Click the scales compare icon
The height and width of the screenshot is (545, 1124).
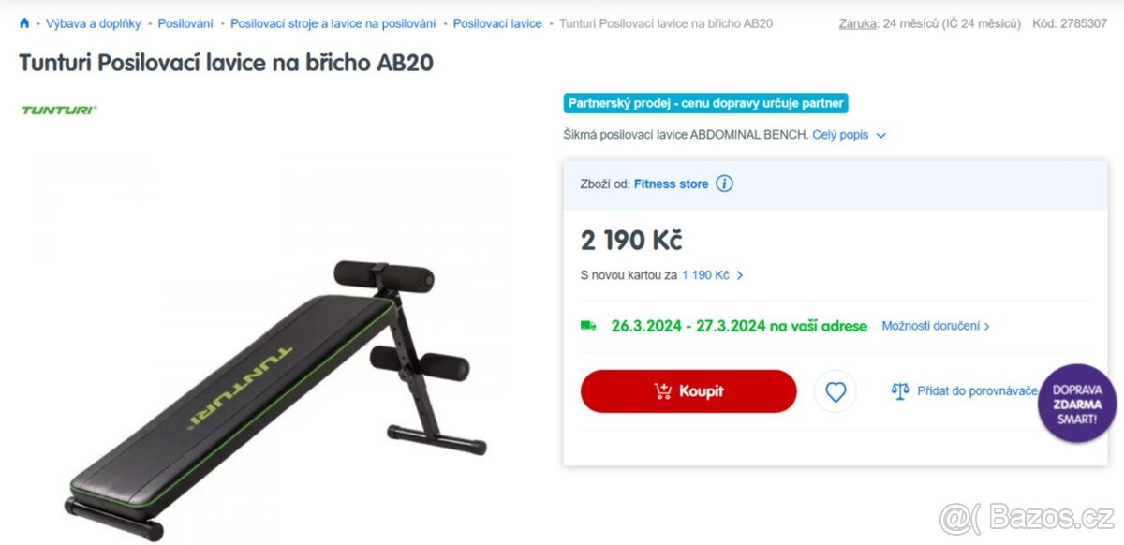(x=900, y=390)
